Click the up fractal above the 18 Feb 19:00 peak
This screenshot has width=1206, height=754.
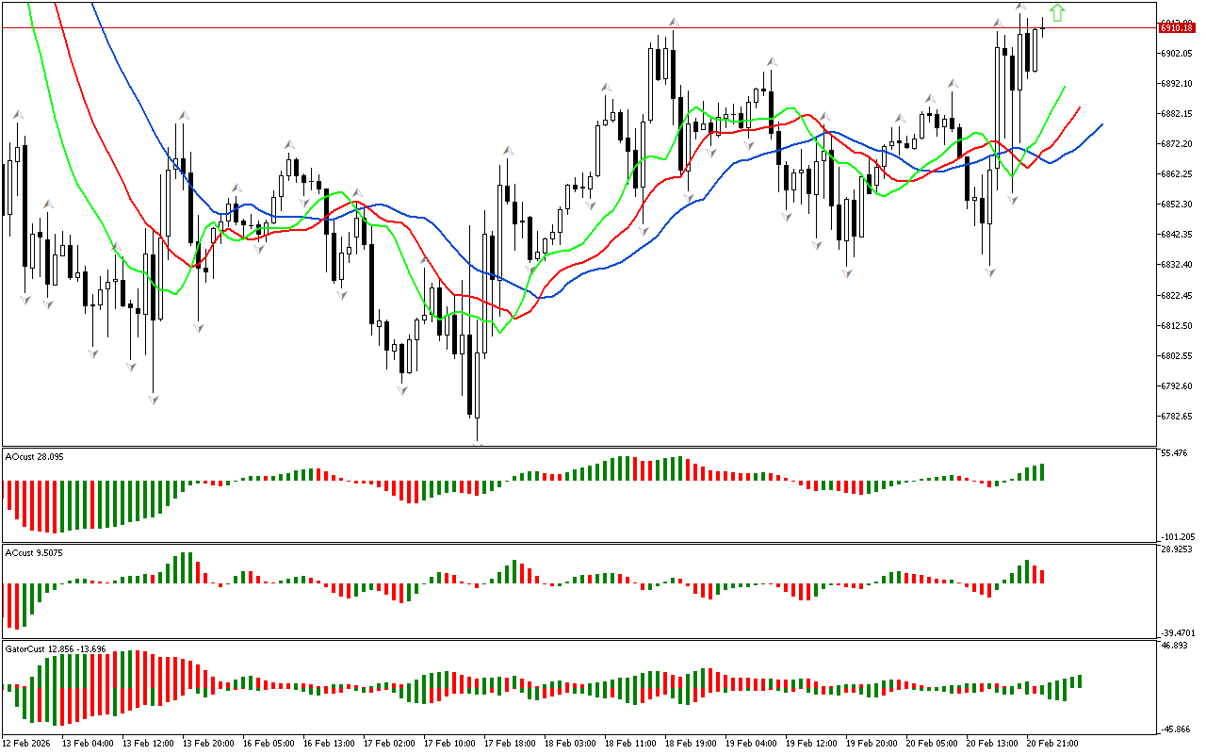point(673,22)
